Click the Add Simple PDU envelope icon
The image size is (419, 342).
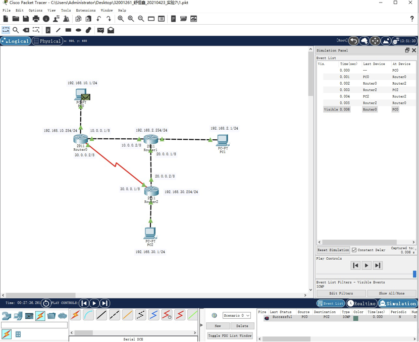(100, 30)
